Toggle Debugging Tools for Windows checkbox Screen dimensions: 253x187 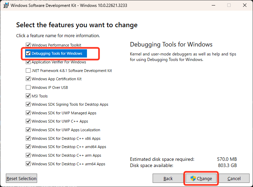point(28,53)
